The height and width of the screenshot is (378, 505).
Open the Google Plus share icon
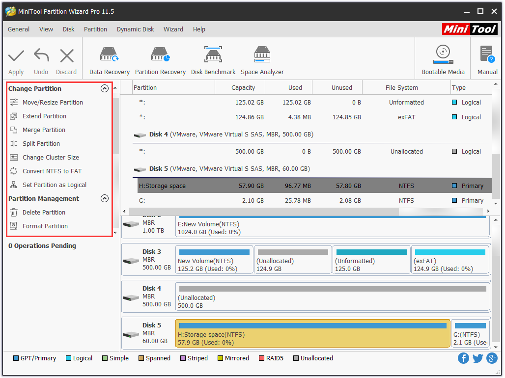tap(492, 358)
